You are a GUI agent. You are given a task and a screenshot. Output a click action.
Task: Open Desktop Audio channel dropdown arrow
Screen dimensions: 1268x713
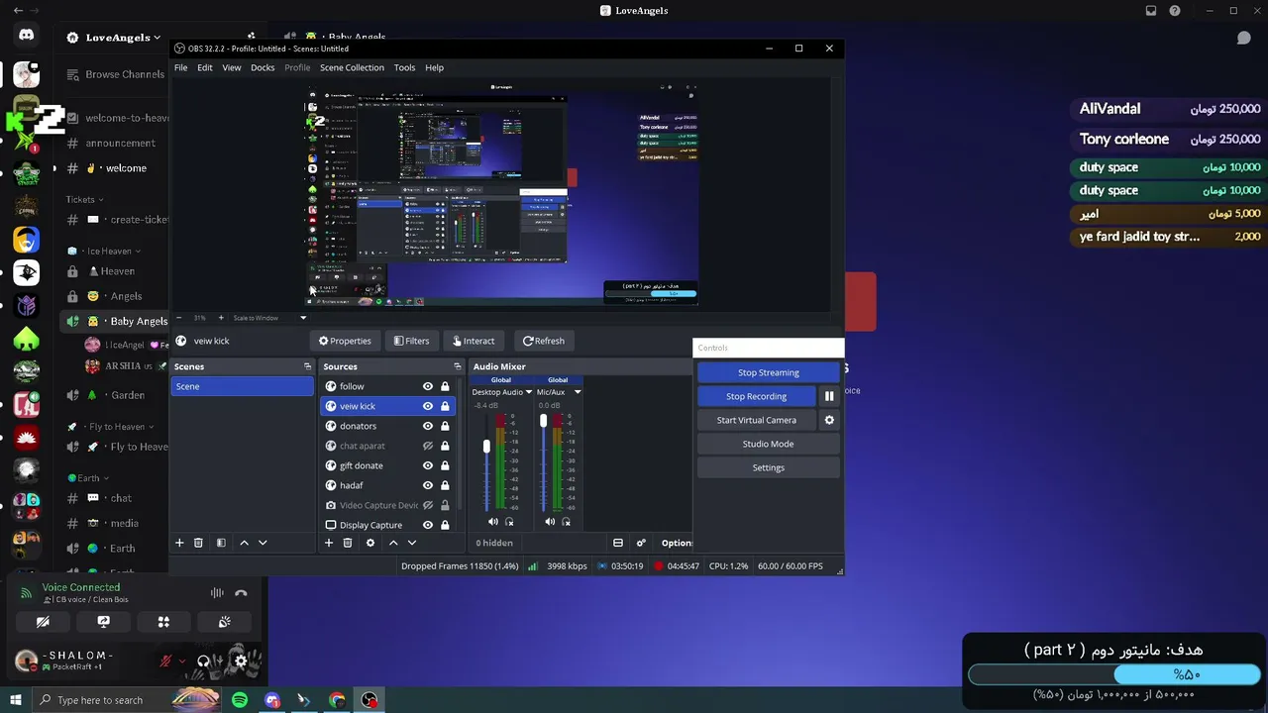point(529,392)
